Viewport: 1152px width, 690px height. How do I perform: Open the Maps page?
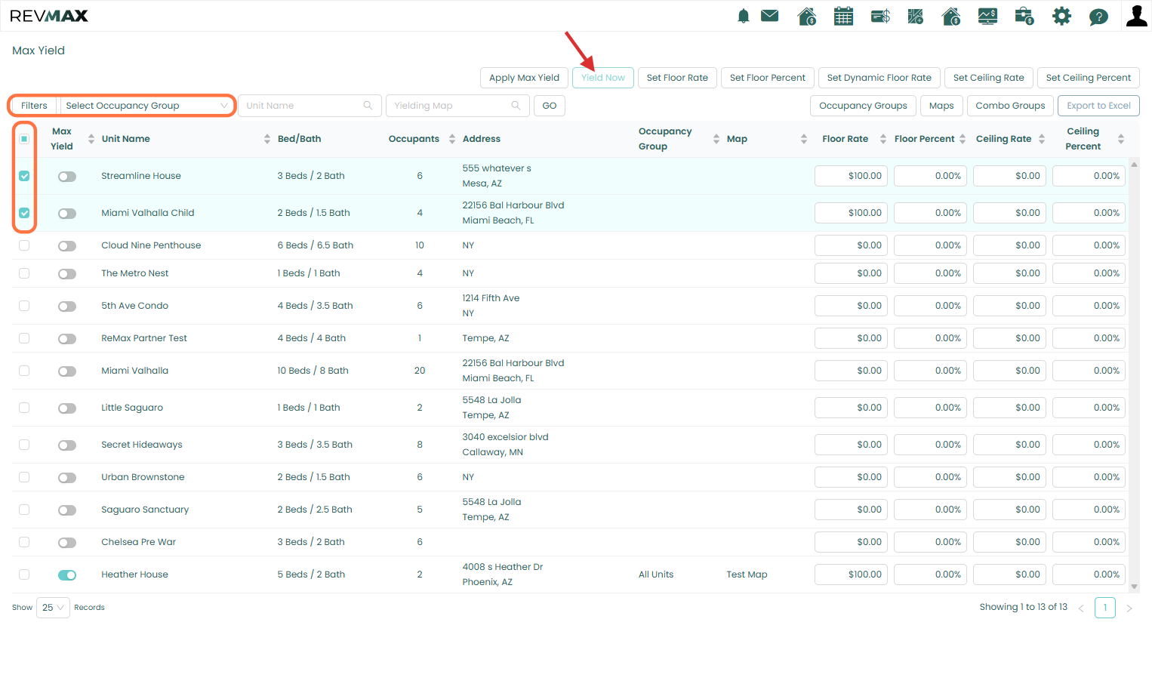coord(941,106)
